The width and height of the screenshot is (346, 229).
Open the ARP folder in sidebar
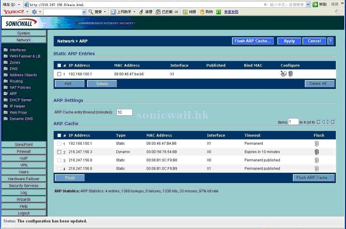(13, 94)
